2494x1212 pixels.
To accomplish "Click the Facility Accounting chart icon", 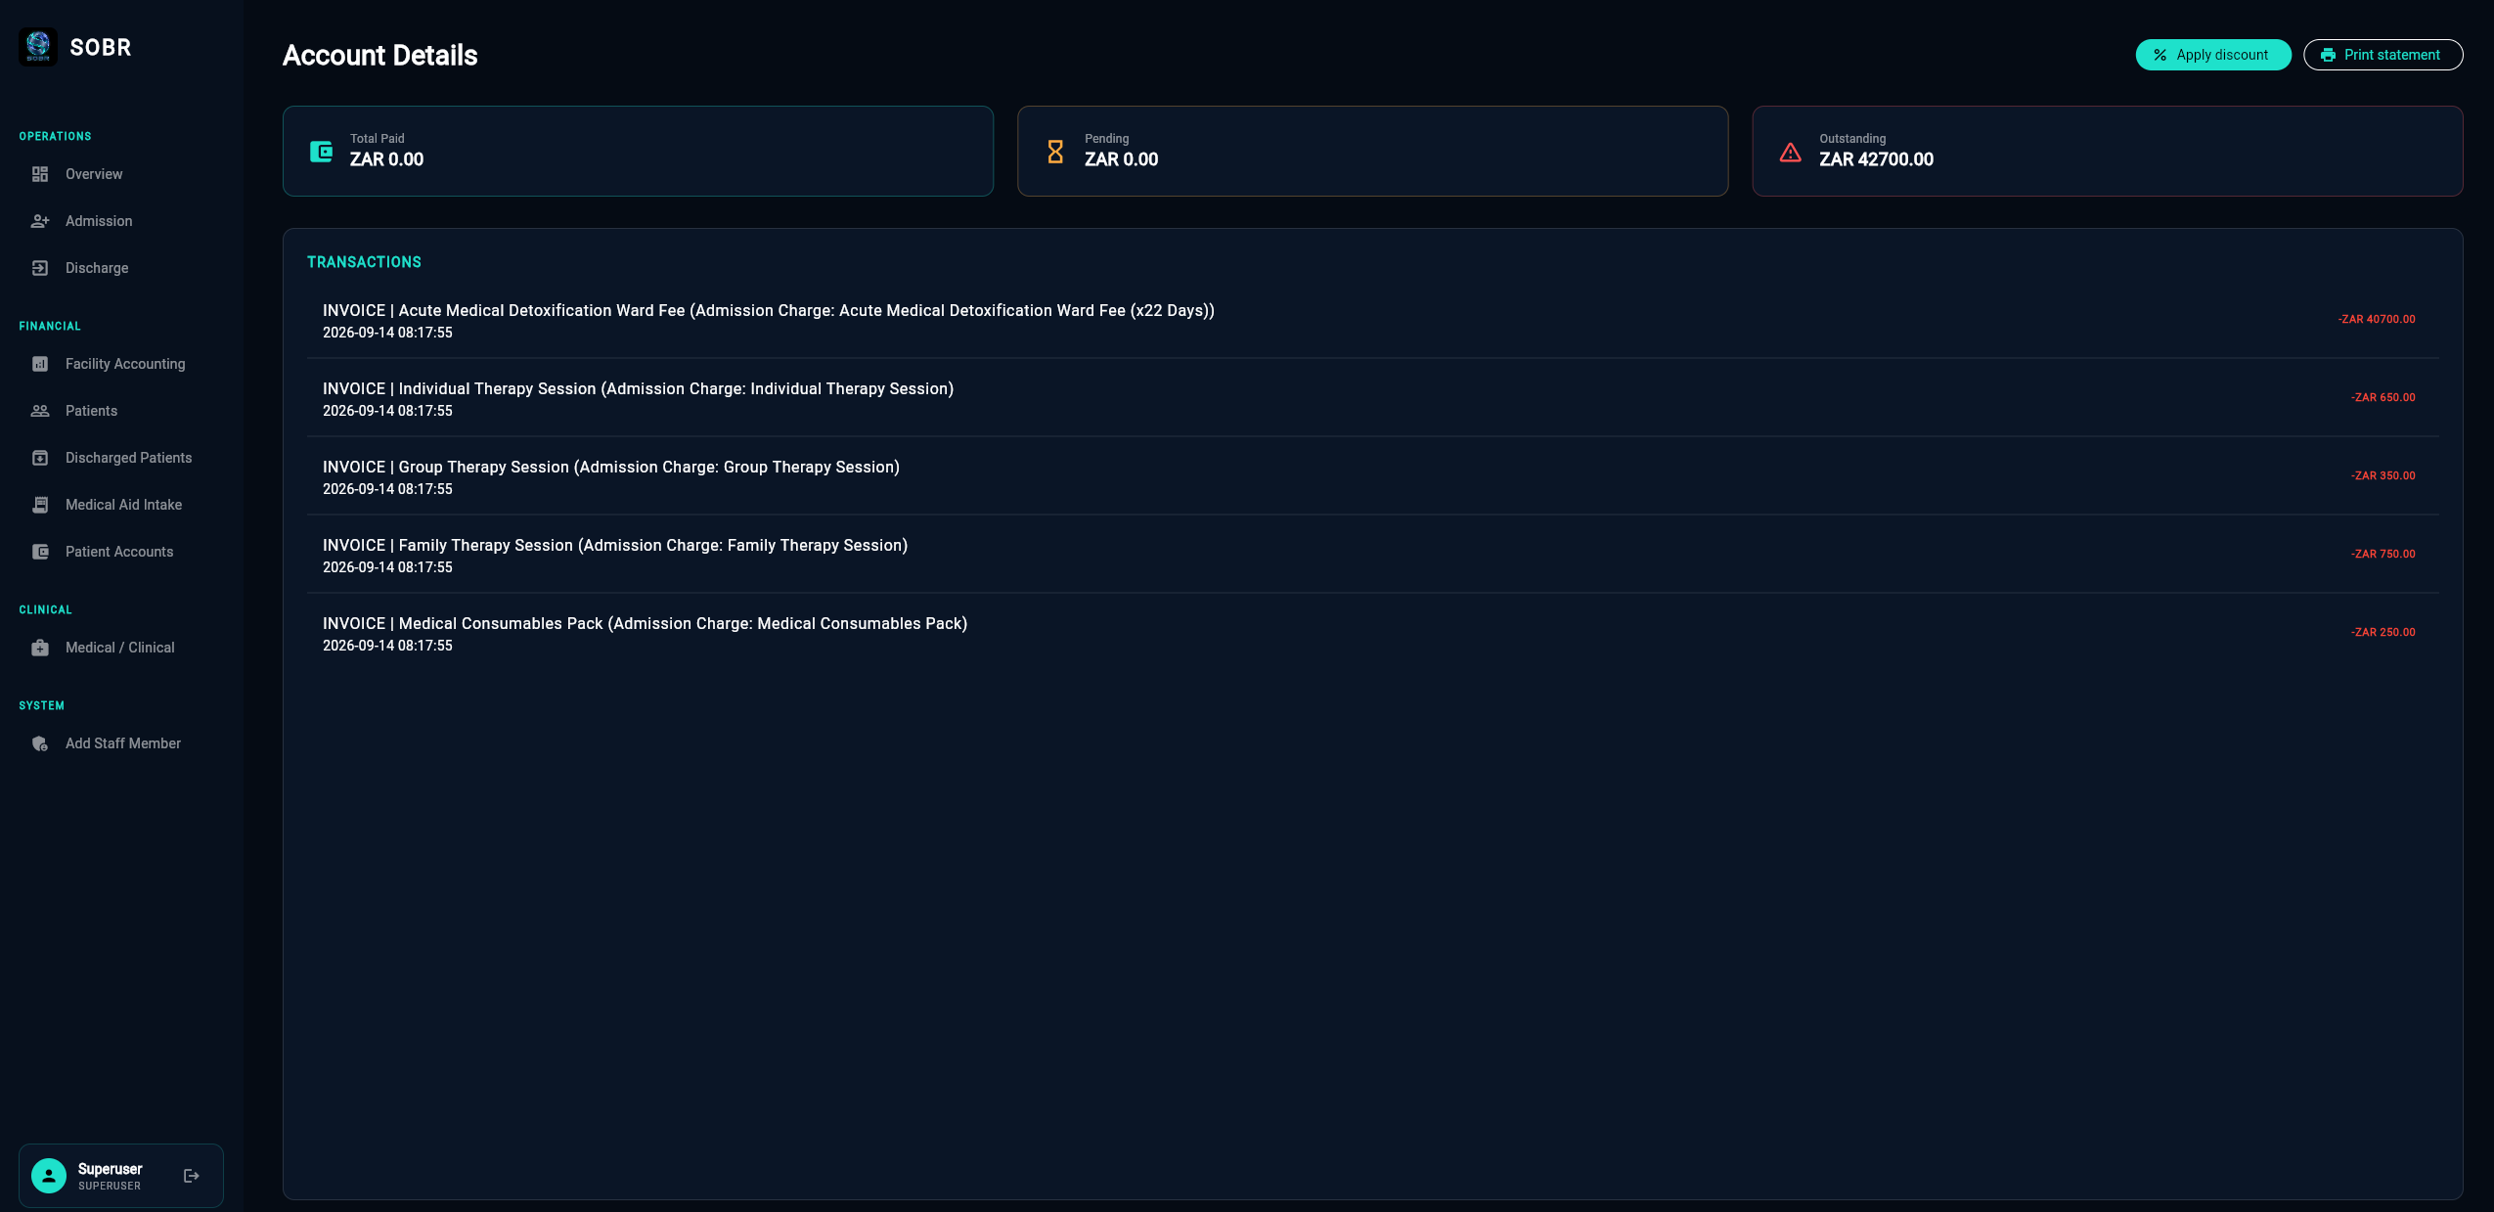I will (40, 364).
